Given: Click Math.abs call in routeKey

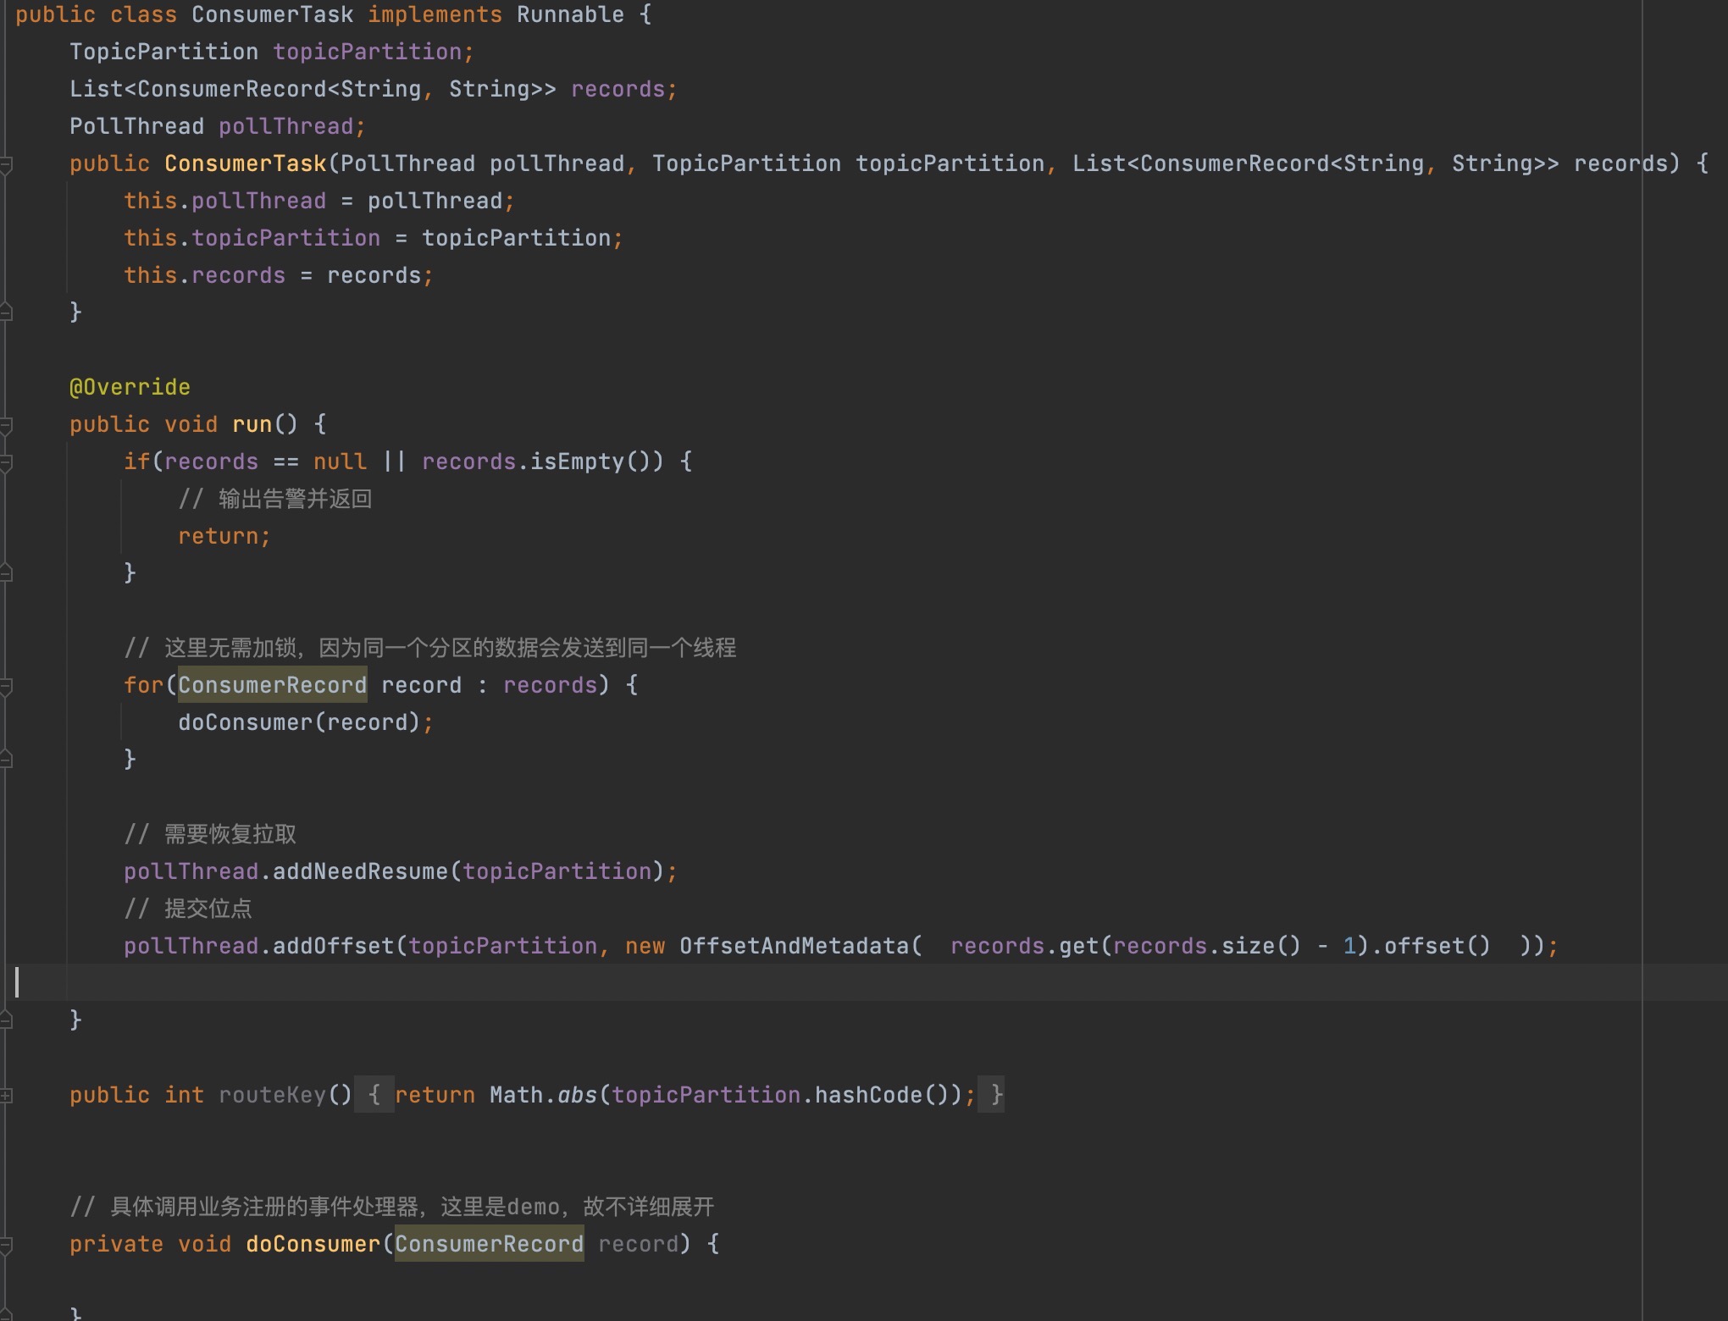Looking at the screenshot, I should [577, 1095].
